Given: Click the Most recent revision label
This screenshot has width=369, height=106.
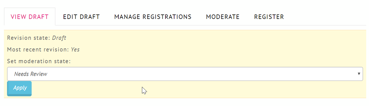Looking at the screenshot, I should (x=38, y=50).
